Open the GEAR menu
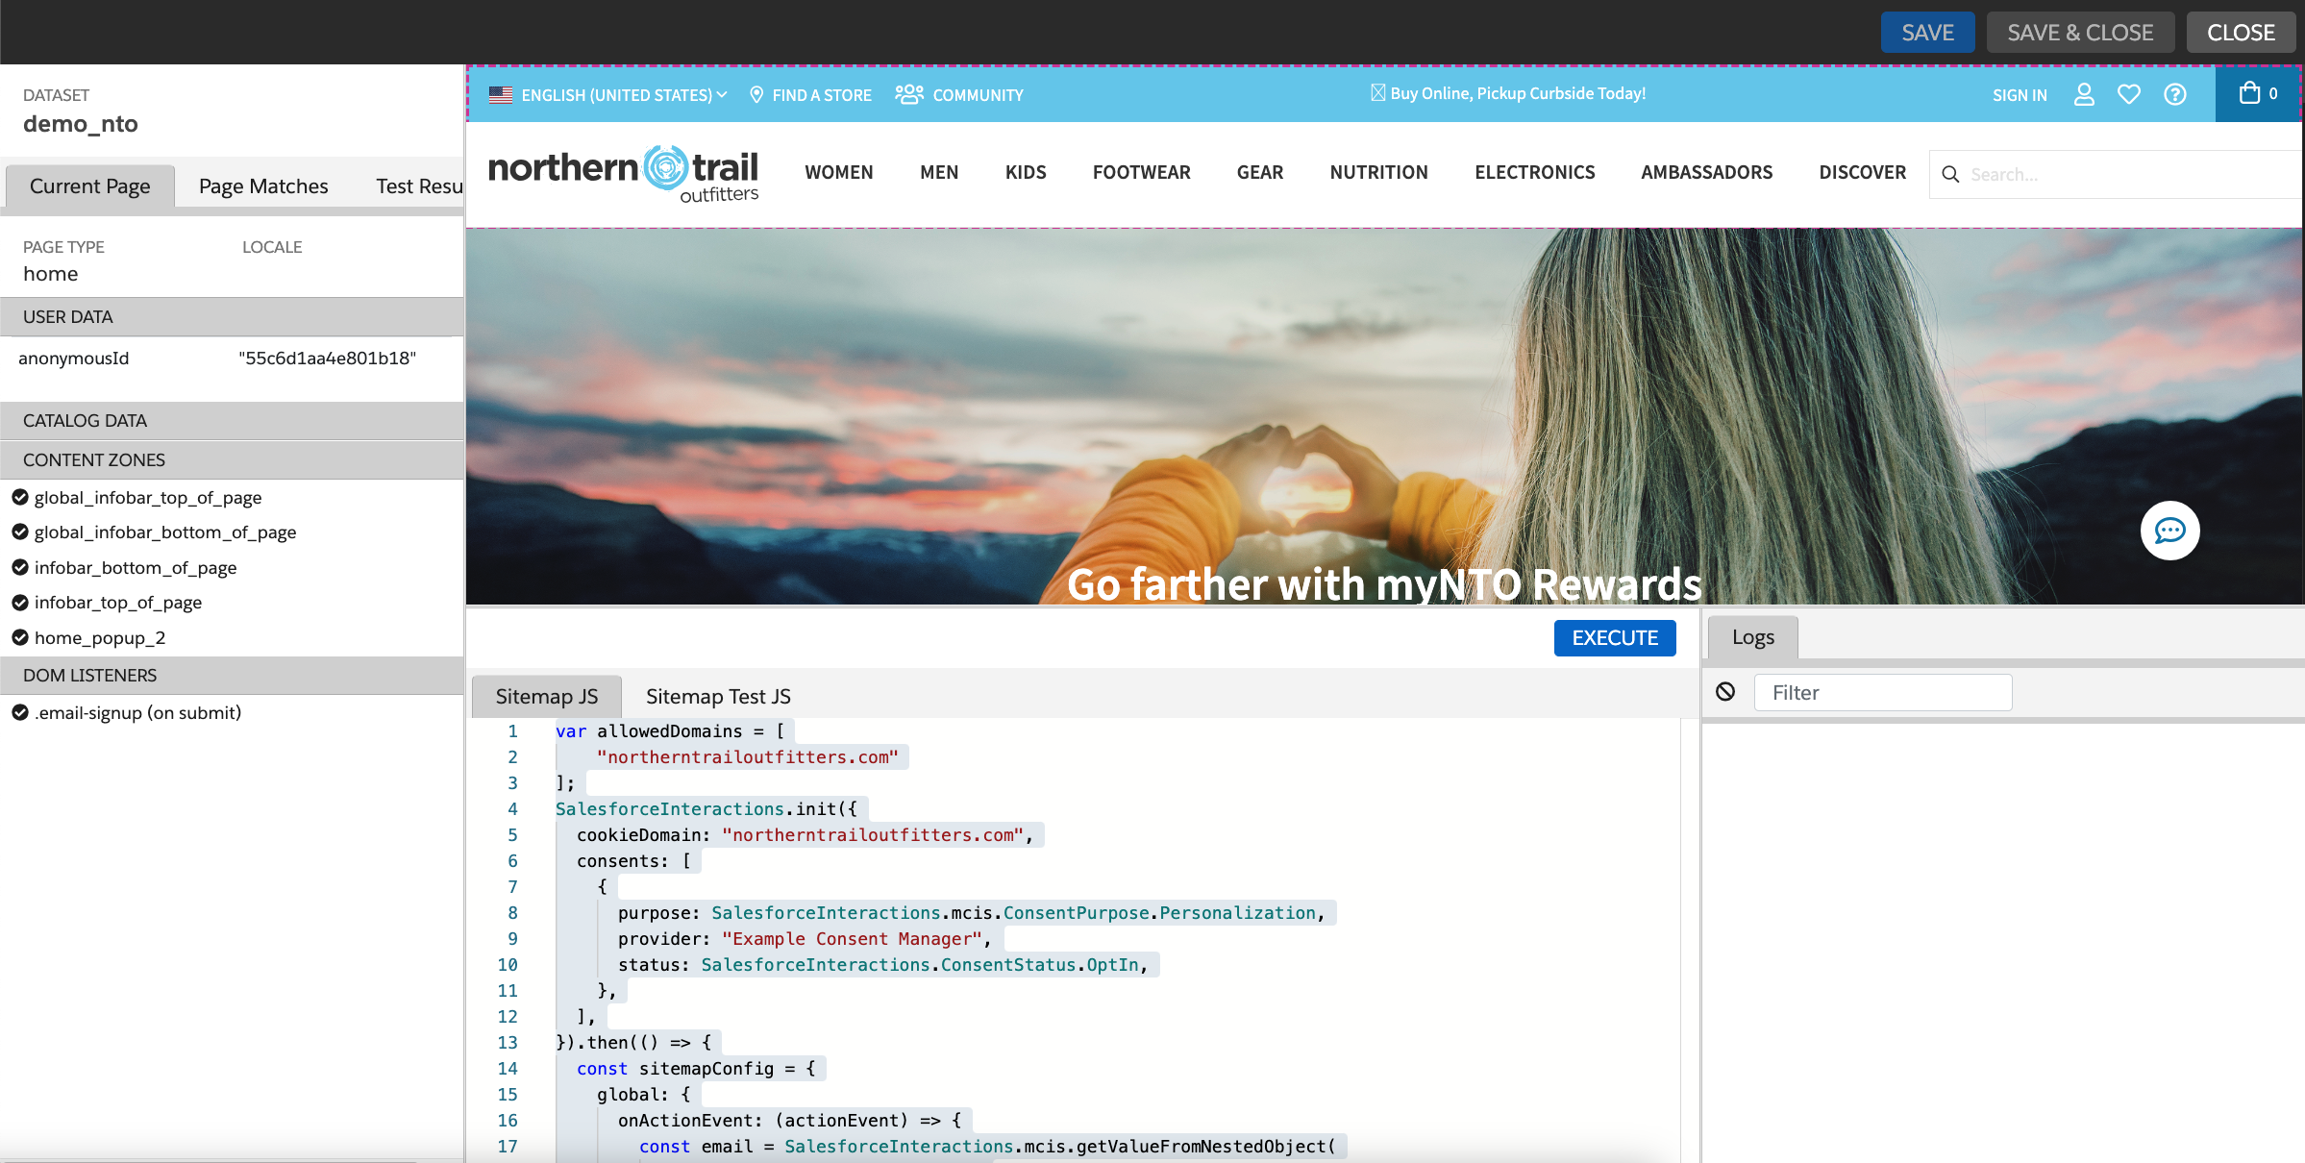Image resolution: width=2305 pixels, height=1163 pixels. click(1260, 172)
